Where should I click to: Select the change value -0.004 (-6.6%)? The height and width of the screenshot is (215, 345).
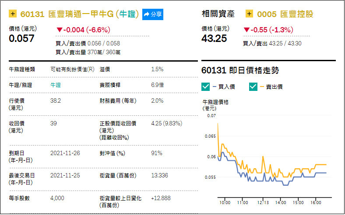[x=83, y=30]
